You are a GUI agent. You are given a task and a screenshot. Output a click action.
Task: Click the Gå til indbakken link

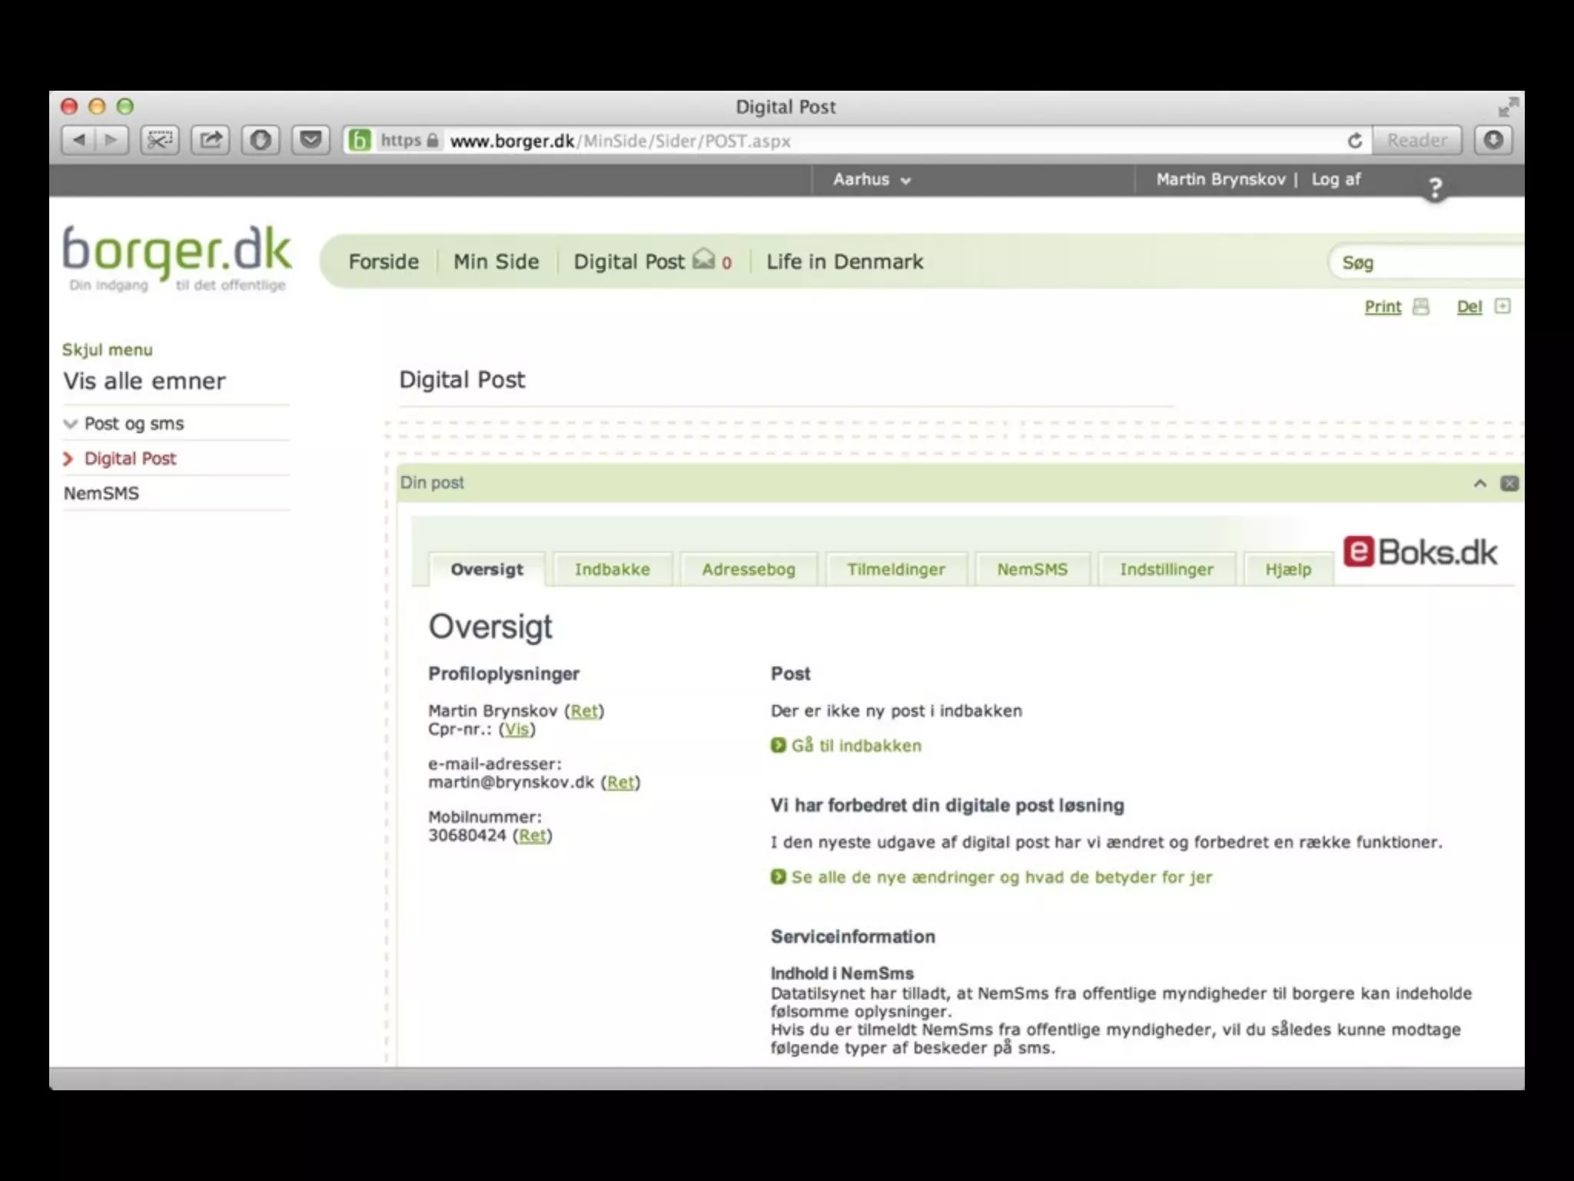[x=855, y=746]
